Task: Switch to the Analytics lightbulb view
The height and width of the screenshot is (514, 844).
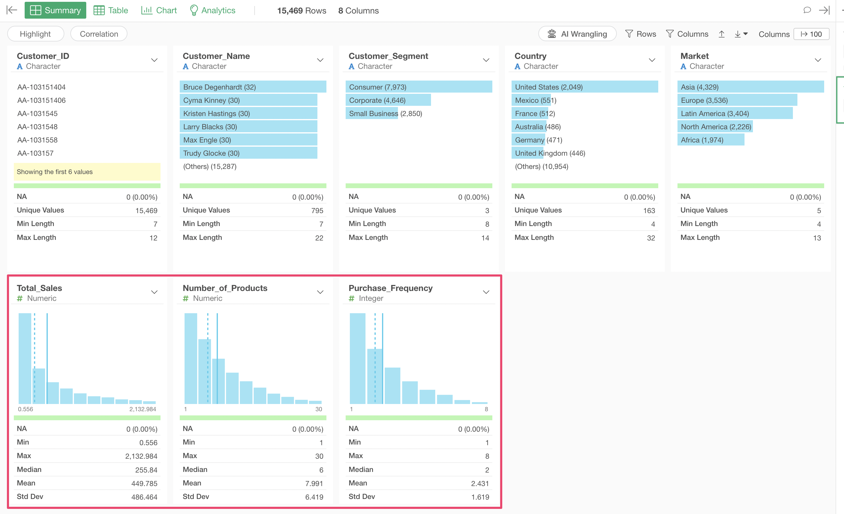Action: point(213,10)
